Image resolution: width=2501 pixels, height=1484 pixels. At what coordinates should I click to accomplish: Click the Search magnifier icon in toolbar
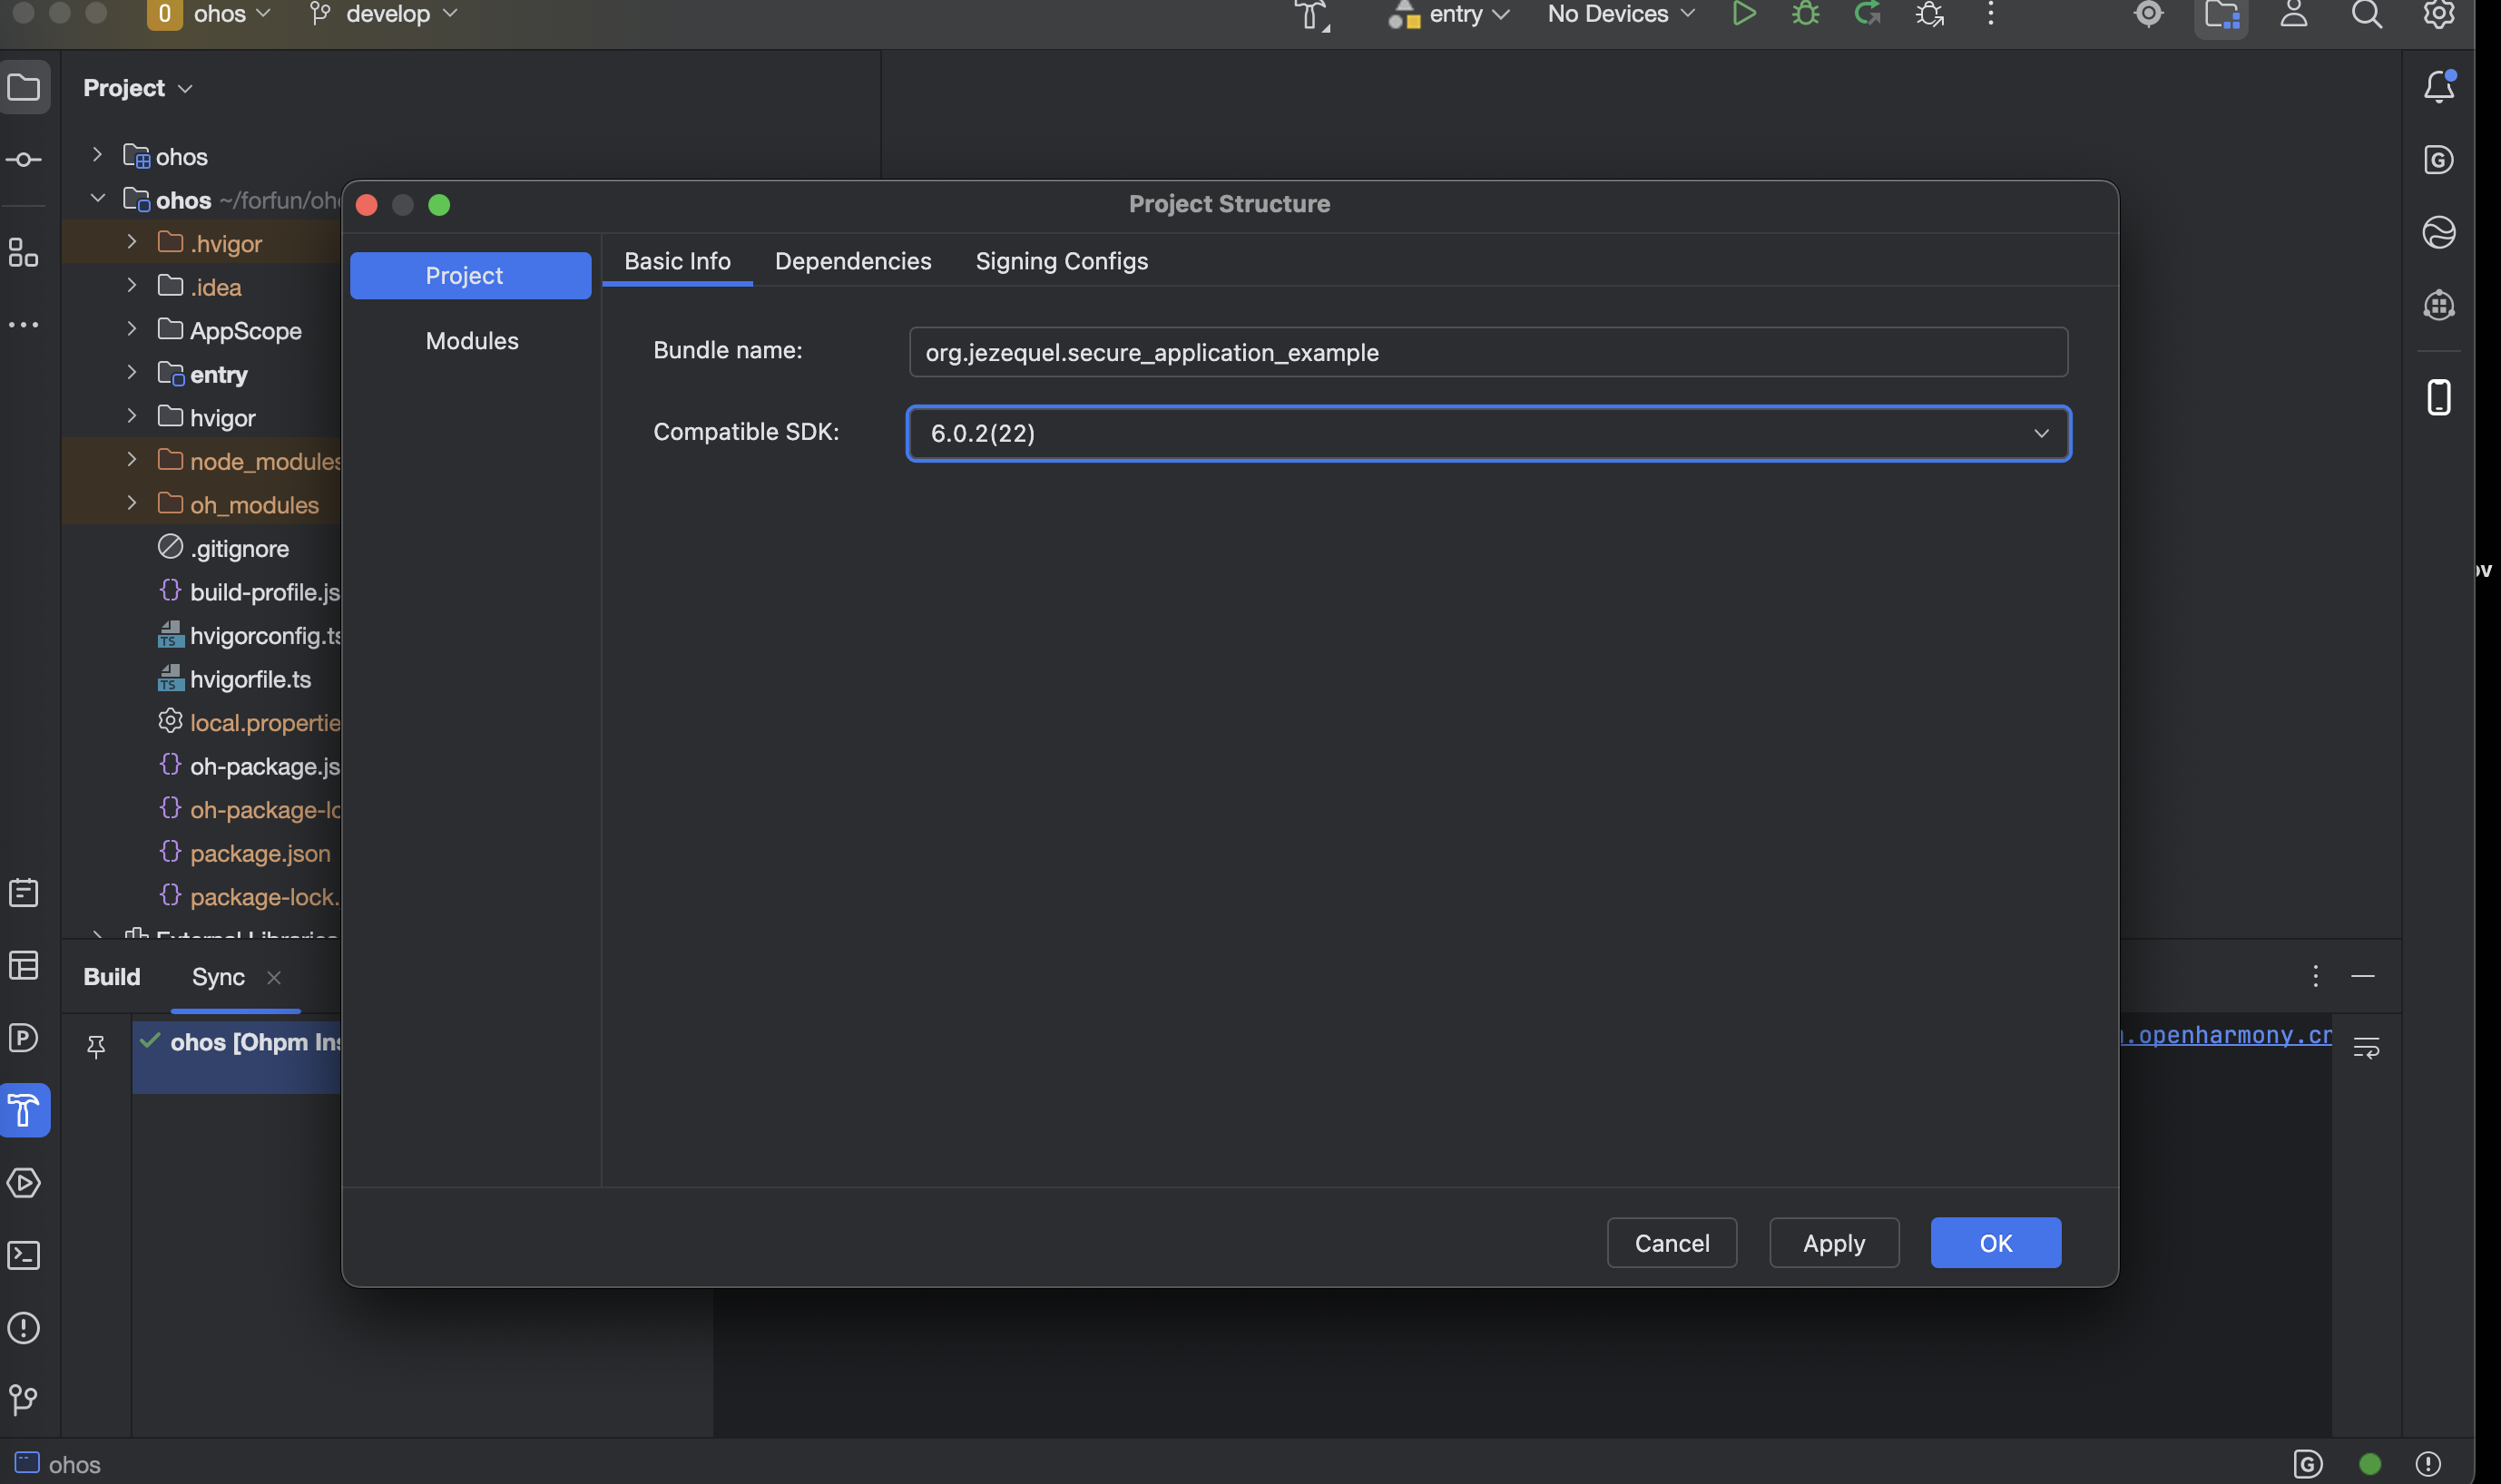point(2366,14)
